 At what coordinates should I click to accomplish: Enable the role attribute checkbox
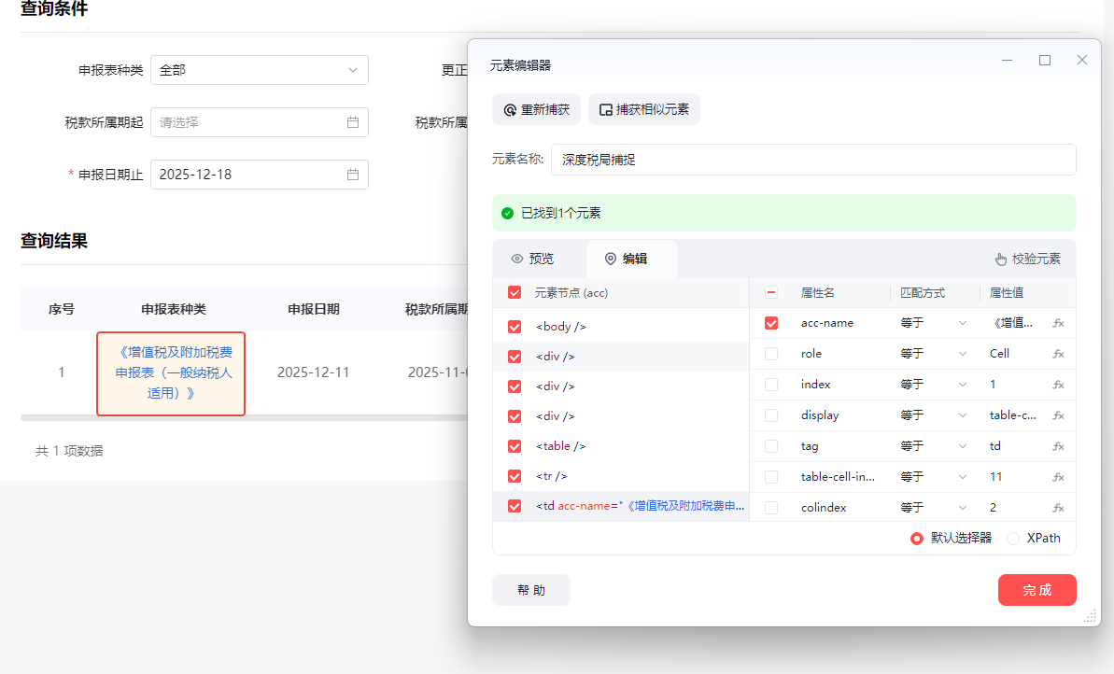(771, 354)
